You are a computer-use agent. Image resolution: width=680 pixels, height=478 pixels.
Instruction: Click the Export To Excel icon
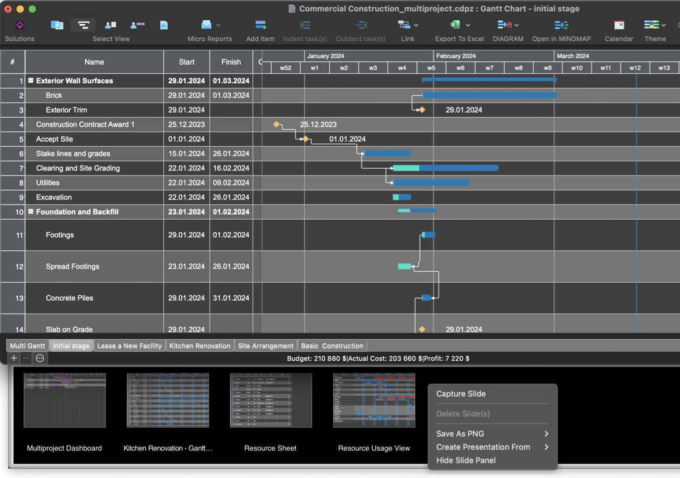click(x=454, y=25)
